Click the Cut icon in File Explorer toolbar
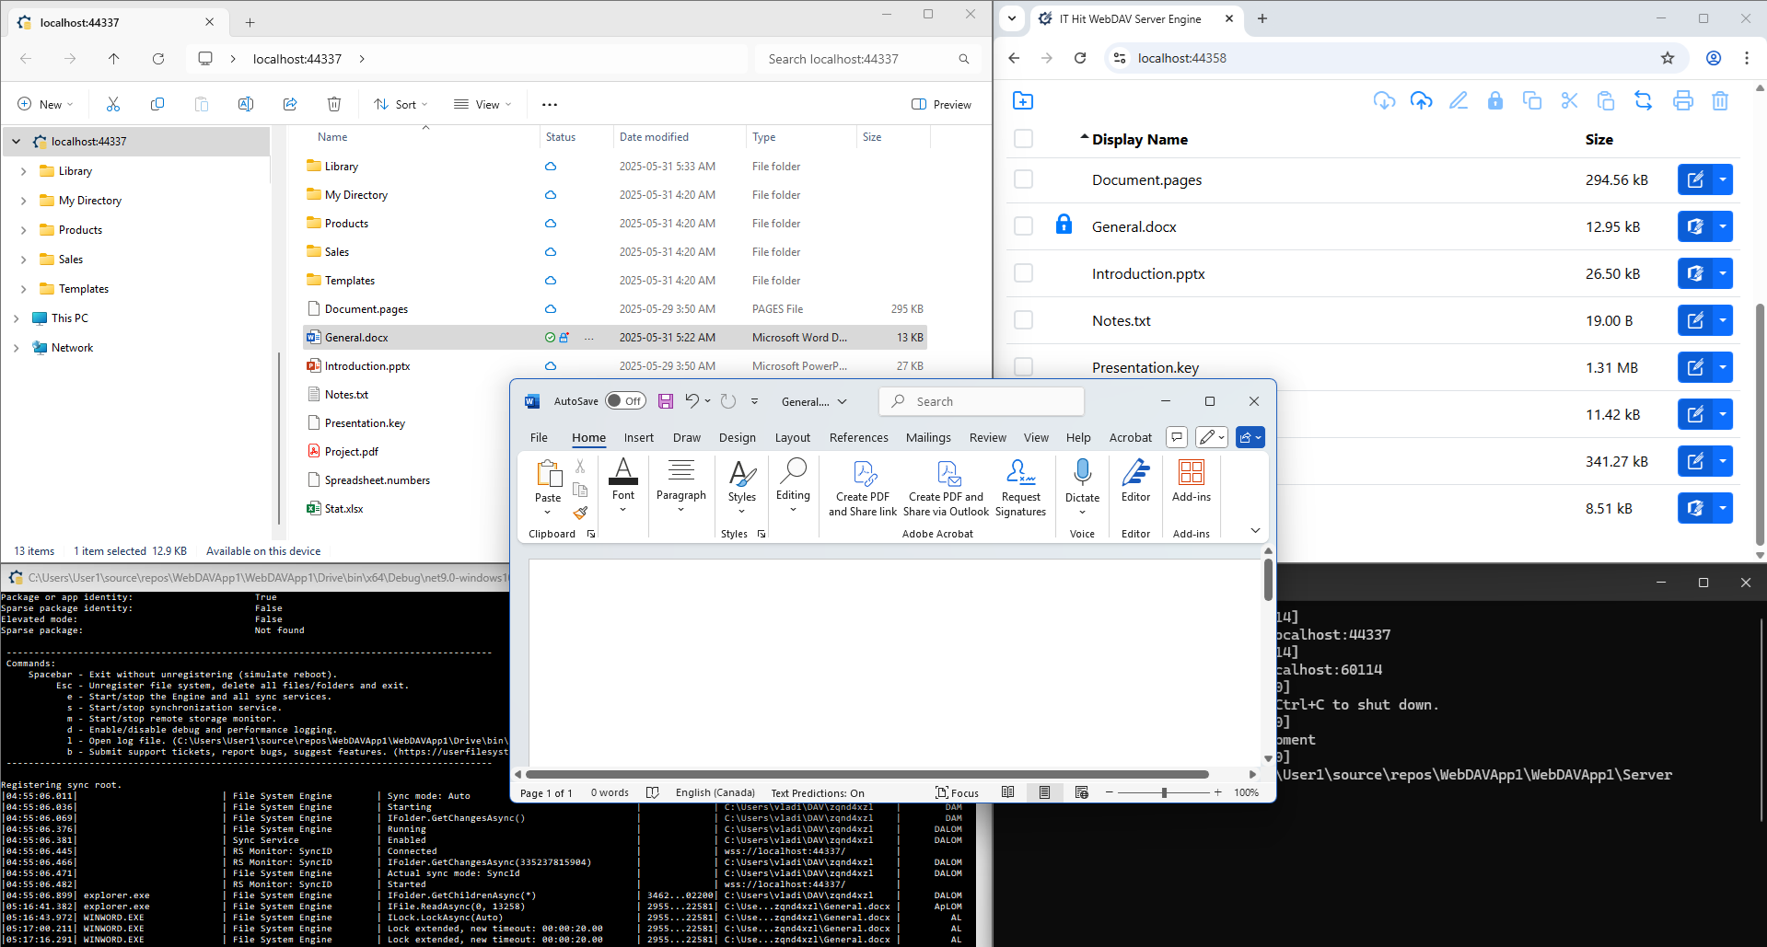 [x=113, y=104]
